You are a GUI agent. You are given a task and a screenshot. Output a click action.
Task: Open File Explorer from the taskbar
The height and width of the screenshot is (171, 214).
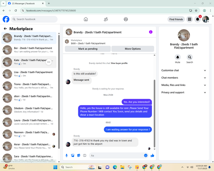(122, 167)
